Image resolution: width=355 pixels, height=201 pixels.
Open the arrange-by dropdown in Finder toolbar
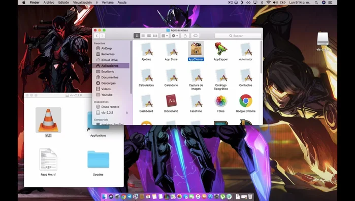(x=165, y=35)
